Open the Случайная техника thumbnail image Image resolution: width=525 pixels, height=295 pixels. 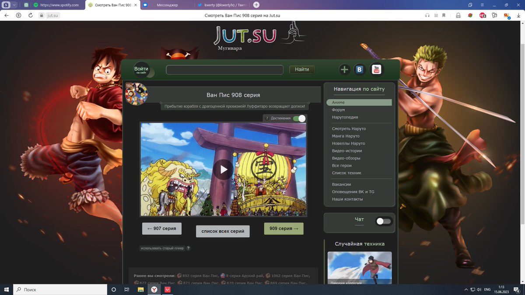point(359,268)
